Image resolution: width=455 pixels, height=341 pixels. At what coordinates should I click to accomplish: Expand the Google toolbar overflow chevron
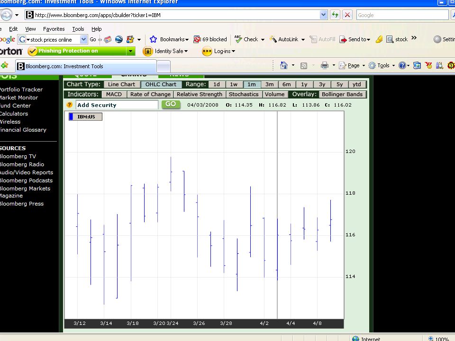pyautogui.click(x=414, y=38)
